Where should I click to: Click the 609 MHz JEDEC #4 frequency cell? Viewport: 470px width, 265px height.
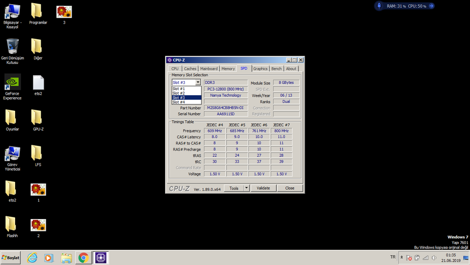coord(215,131)
